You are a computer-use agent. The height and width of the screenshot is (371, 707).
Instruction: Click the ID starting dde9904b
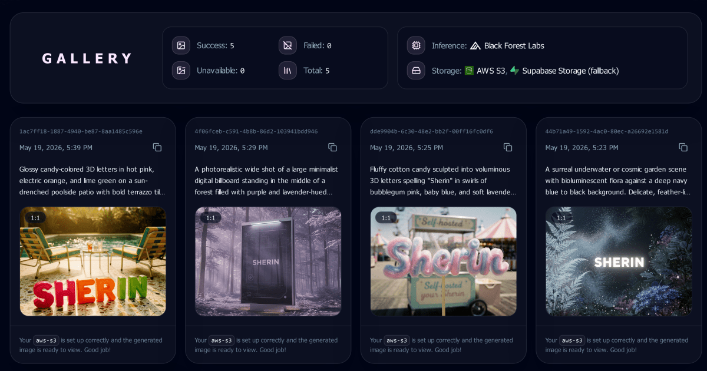431,131
